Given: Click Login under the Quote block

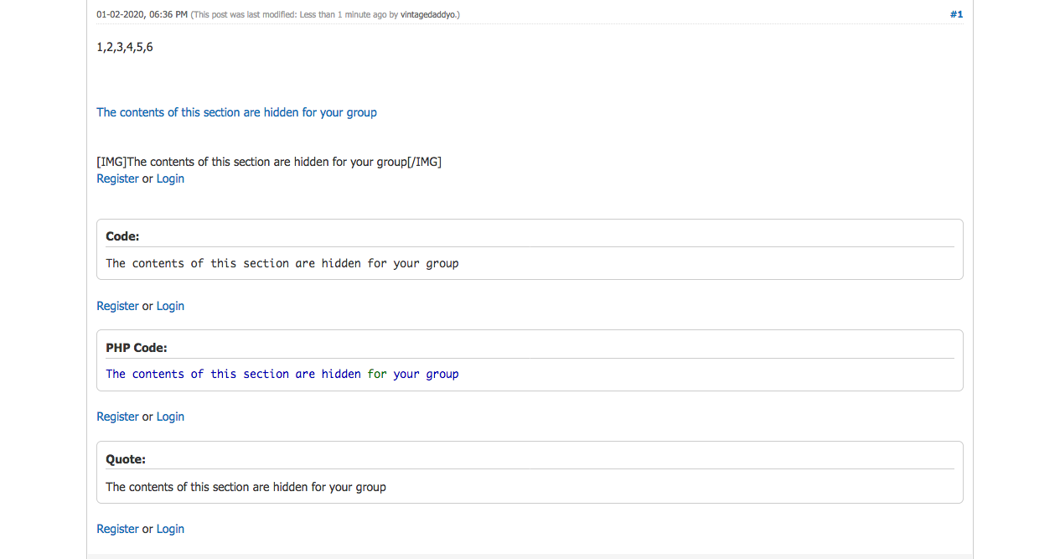Looking at the screenshot, I should coord(170,529).
